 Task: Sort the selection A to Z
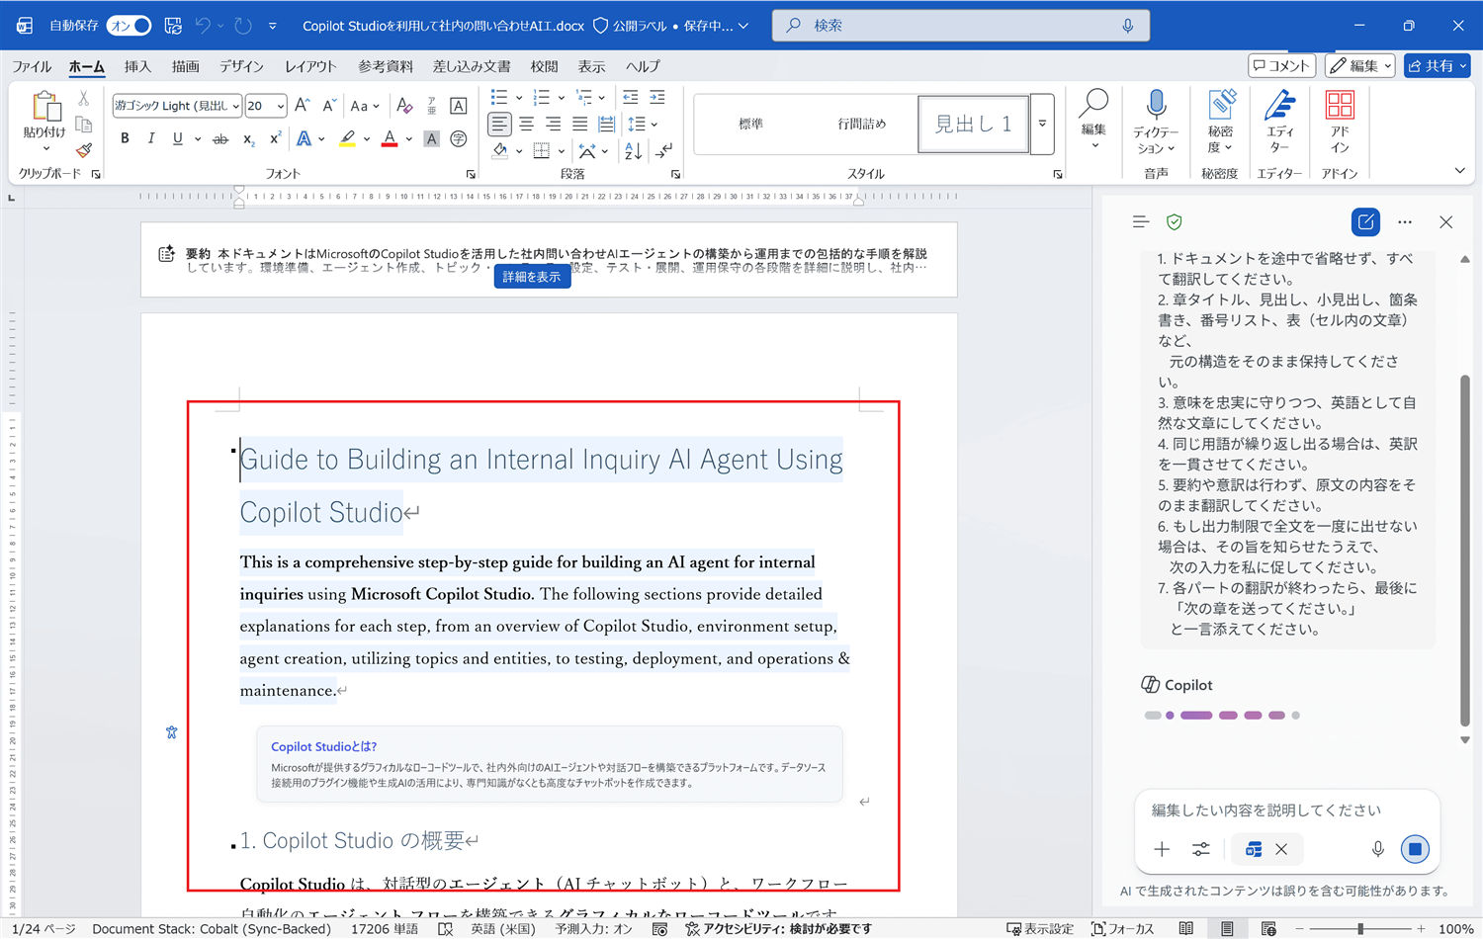click(634, 151)
